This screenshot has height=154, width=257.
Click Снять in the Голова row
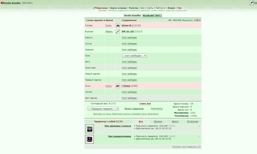coord(108,26)
